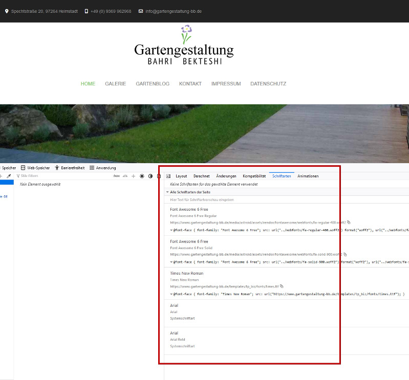Copy the times.ttf font URL

pos(282,286)
